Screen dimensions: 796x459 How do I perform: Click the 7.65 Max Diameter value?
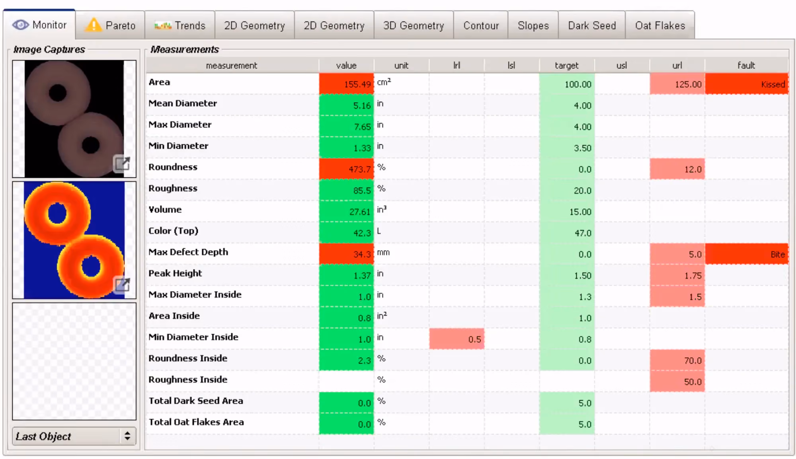[346, 126]
